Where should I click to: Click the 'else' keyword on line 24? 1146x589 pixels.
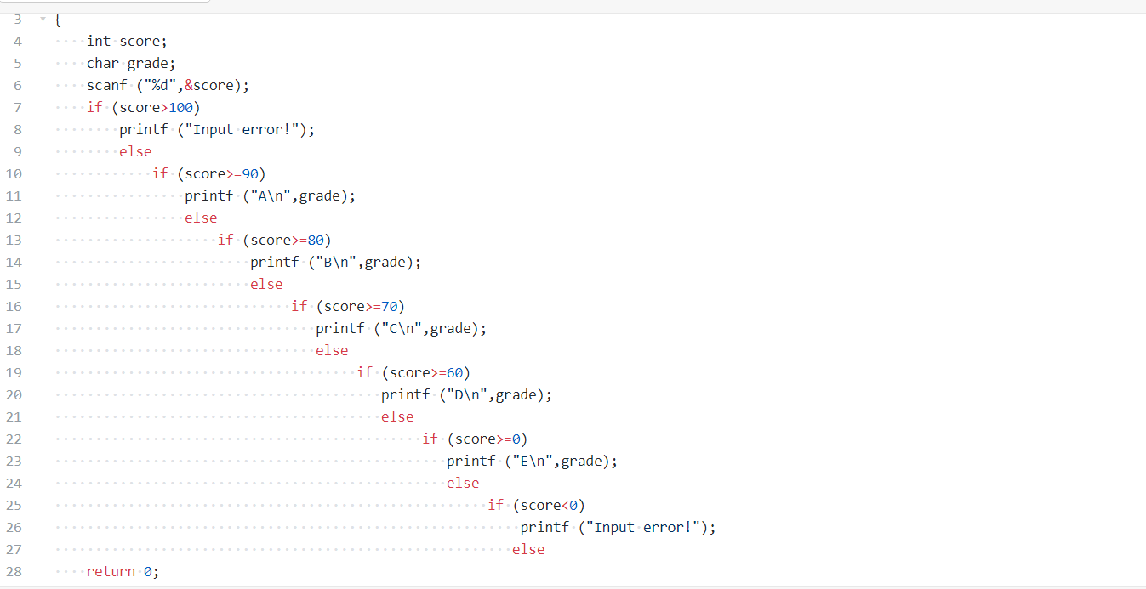coord(463,483)
